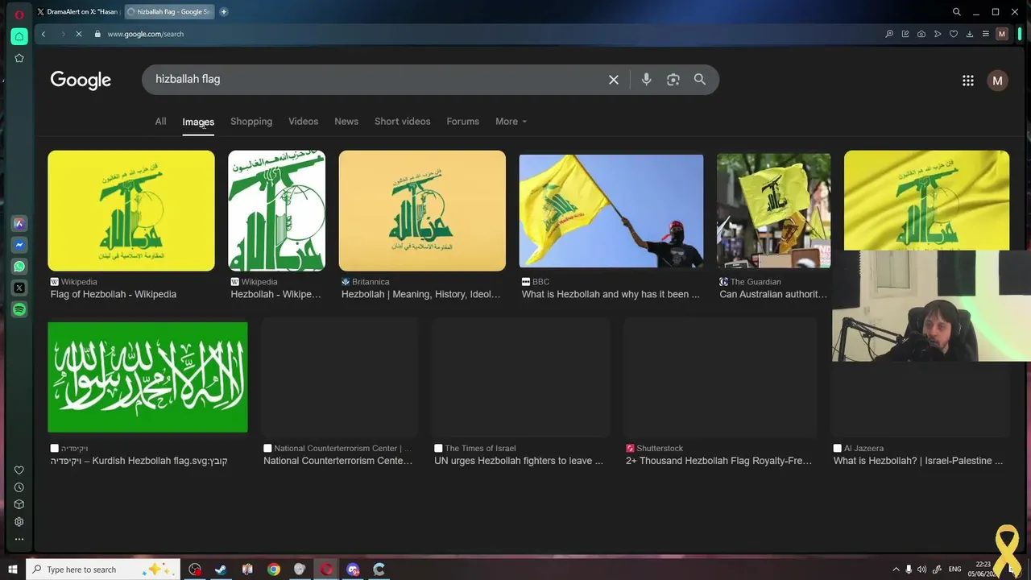
Task: Open the downloads icon in toolbar
Action: (970, 34)
